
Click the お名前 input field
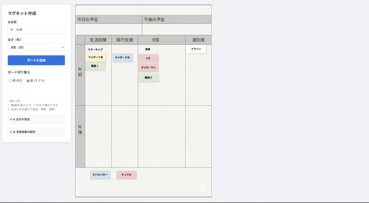tap(36, 29)
